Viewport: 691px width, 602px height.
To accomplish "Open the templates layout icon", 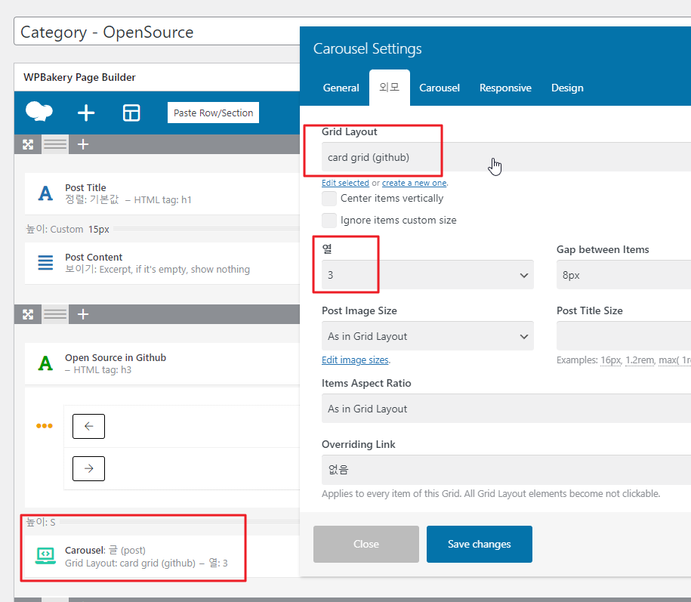I will point(131,113).
